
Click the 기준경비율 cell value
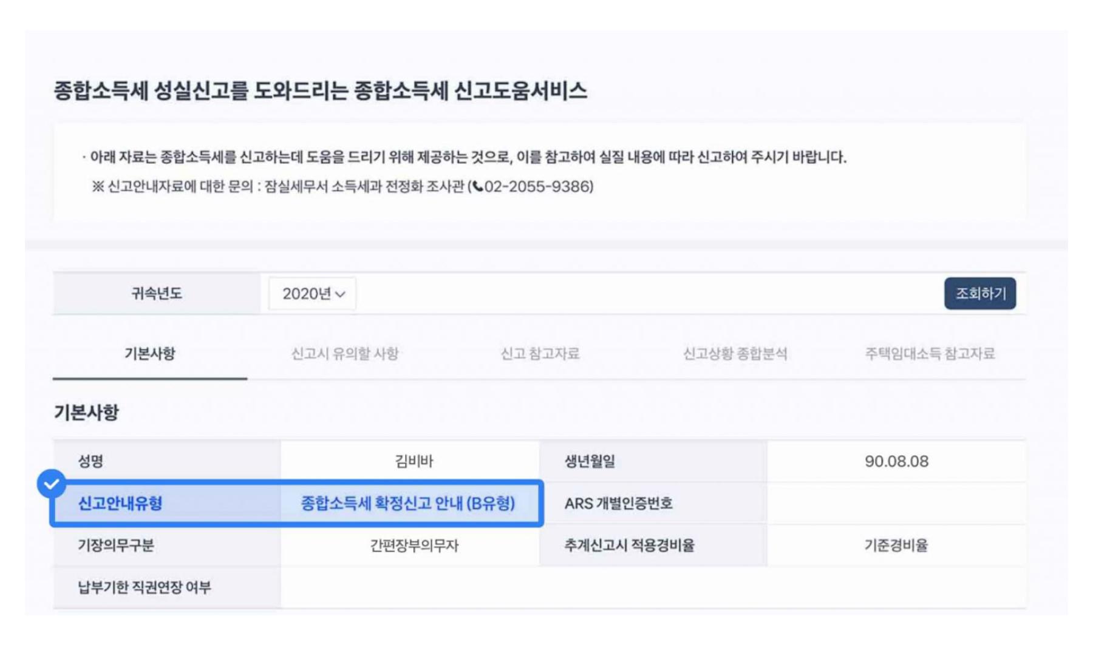tap(896, 545)
